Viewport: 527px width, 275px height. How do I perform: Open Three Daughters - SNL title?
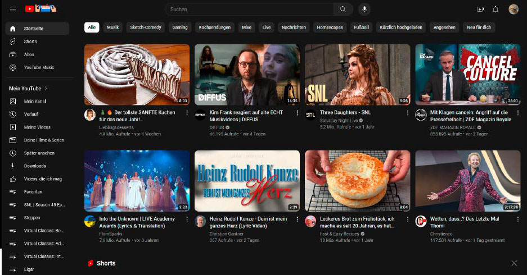(x=345, y=113)
